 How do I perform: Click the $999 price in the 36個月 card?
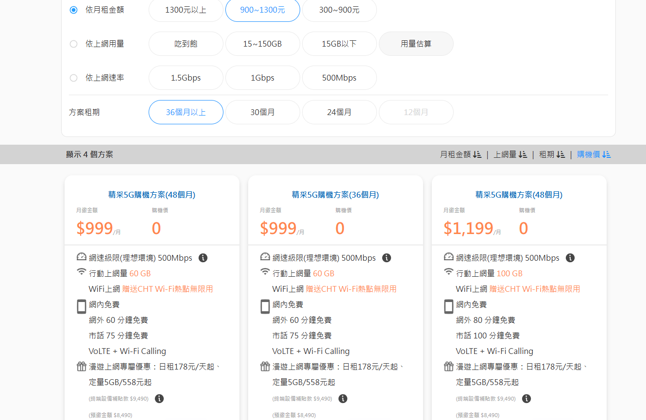click(x=278, y=228)
